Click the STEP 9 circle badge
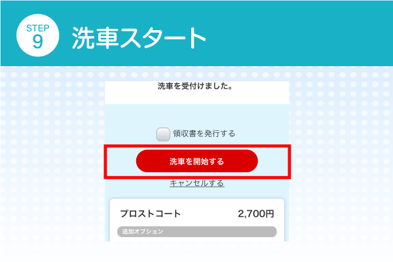The width and height of the screenshot is (393, 262). 37,33
